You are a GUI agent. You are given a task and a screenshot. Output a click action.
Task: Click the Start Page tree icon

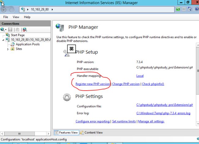pyautogui.click(x=8, y=35)
